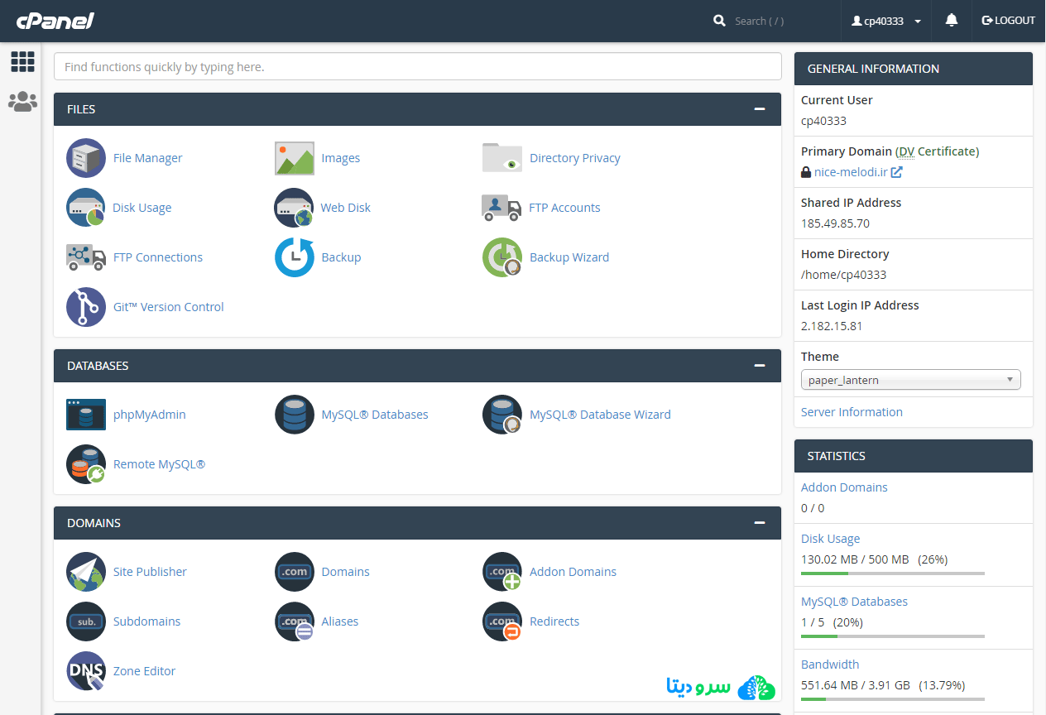Open the Redirects tool icon

501,621
